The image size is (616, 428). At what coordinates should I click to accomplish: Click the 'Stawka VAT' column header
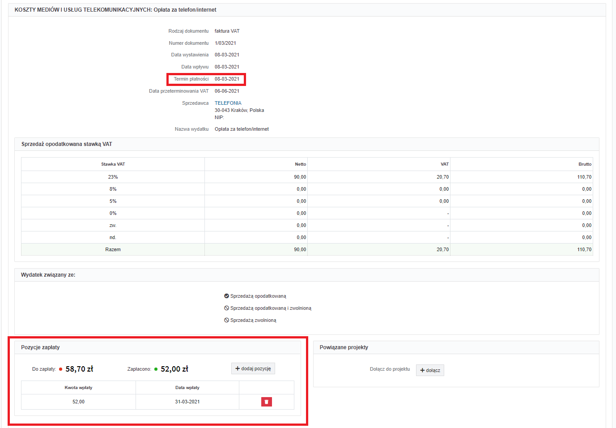click(113, 164)
